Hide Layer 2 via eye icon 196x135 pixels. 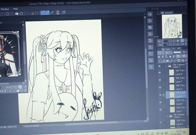[x=160, y=102]
